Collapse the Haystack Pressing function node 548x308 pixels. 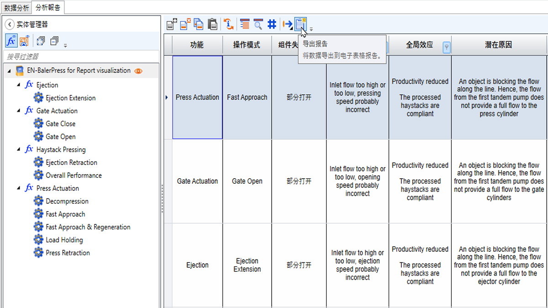click(19, 149)
